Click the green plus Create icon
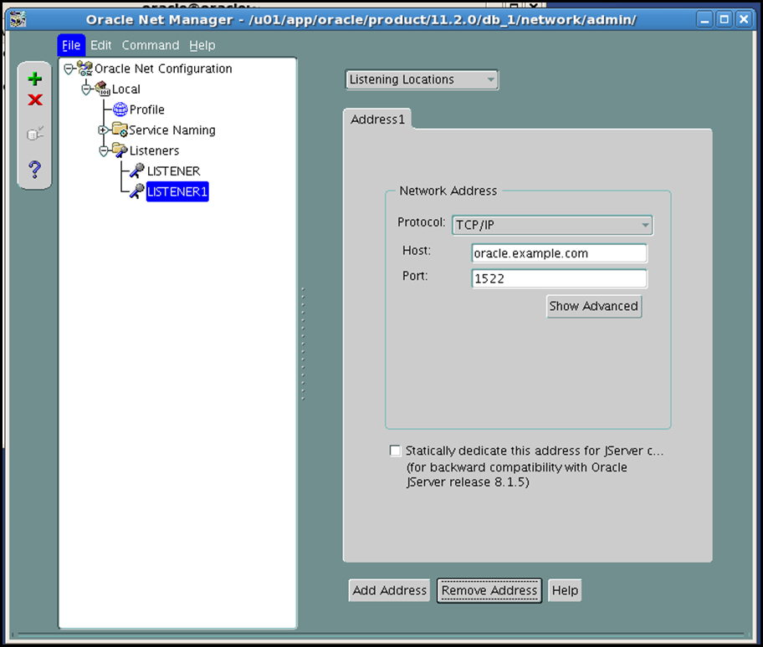763x647 pixels. pyautogui.click(x=34, y=79)
